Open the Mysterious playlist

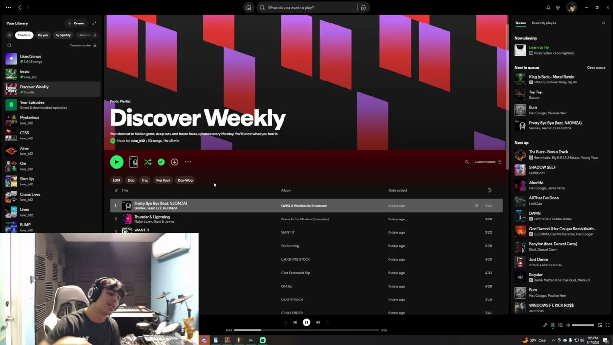click(52, 120)
